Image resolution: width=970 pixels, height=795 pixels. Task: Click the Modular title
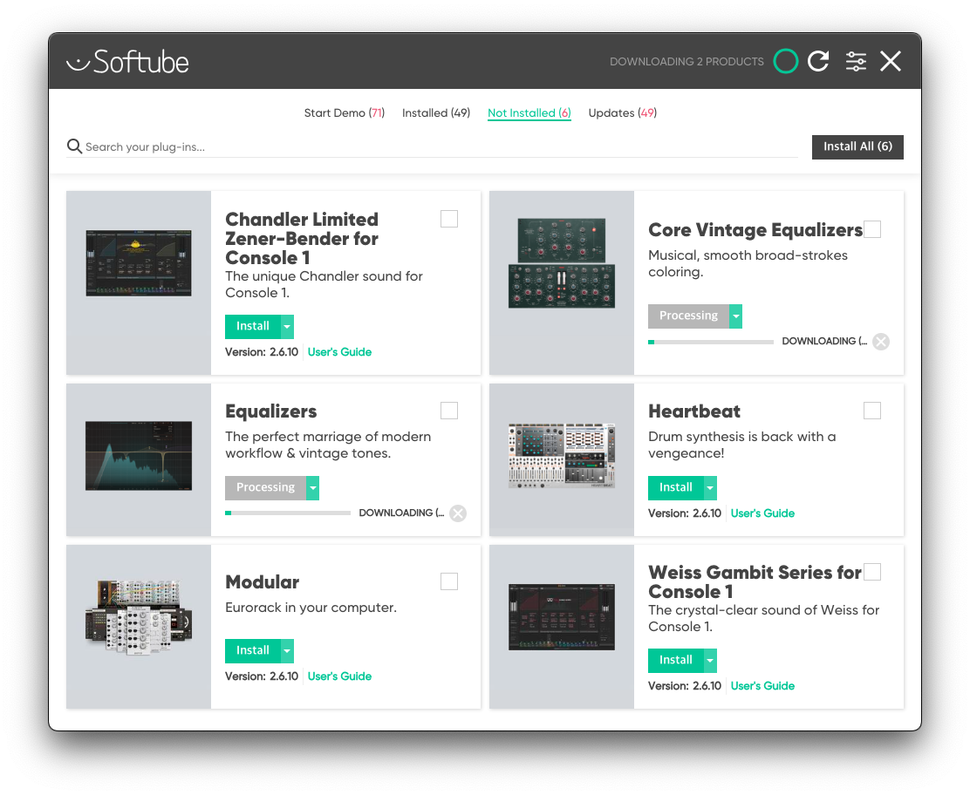point(263,581)
